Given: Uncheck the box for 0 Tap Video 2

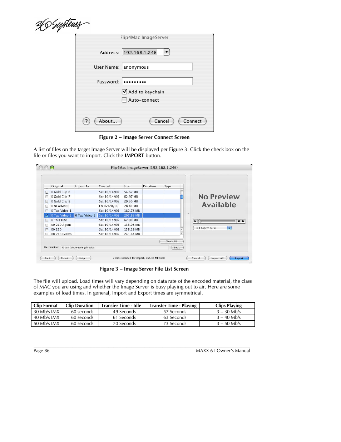Looking at the screenshot, I should (47, 215).
